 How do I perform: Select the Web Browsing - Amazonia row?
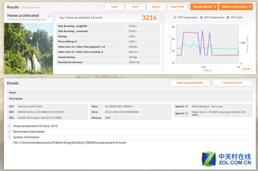pos(108,31)
